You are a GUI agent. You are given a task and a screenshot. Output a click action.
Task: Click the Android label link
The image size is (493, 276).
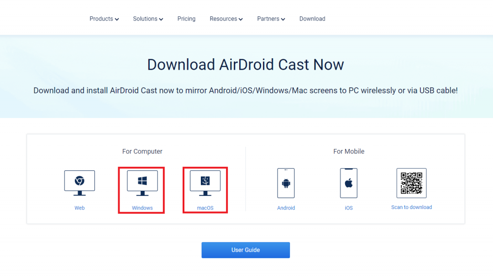pos(286,208)
